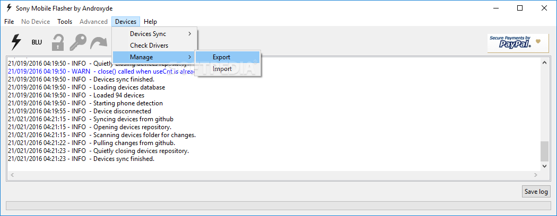Choose Import from Manage submenu
Screen dimensions: 557x216
pyautogui.click(x=228, y=69)
